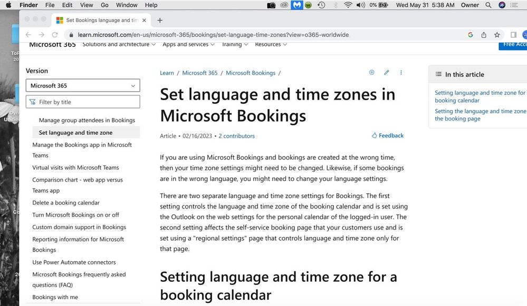Image resolution: width=527 pixels, height=306 pixels.
Task: Click the Feedback button
Action: tap(388, 135)
